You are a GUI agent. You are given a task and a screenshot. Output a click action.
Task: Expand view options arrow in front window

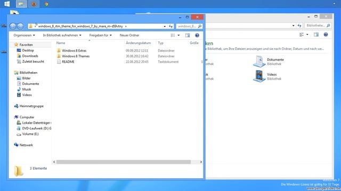click(178, 36)
